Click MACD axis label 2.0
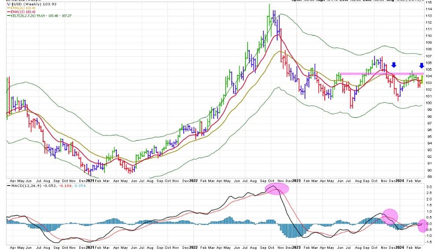This screenshot has width=438, height=251. (429, 199)
